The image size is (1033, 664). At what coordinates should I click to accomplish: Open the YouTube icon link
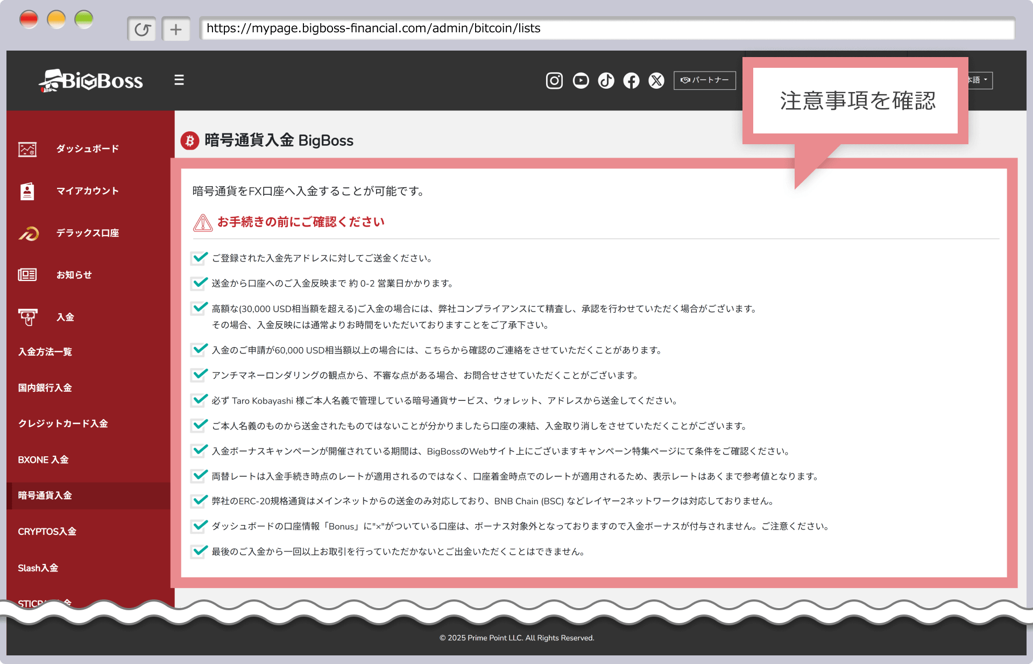tap(581, 81)
